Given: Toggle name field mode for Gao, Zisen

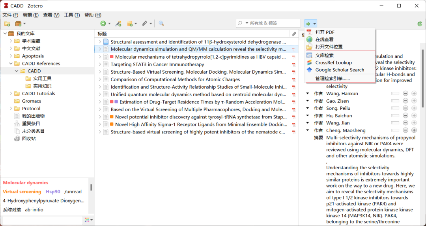Looking at the screenshot, I should click(395, 101).
